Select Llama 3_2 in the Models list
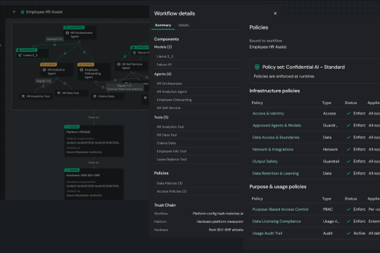 [198, 56]
